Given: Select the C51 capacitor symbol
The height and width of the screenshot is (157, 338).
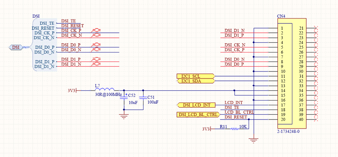Looking at the screenshot, I should [143, 98].
